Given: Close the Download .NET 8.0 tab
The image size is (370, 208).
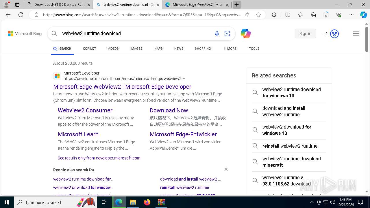Looking at the screenshot, I should (x=89, y=5).
